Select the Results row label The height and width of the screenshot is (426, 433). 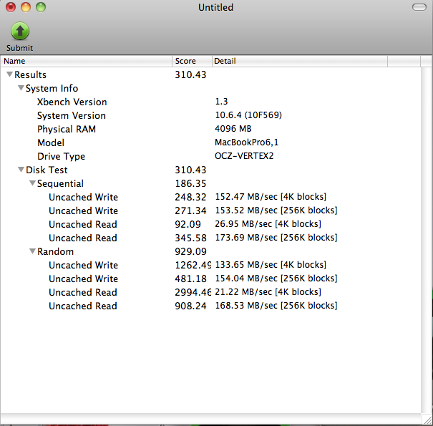click(x=30, y=74)
